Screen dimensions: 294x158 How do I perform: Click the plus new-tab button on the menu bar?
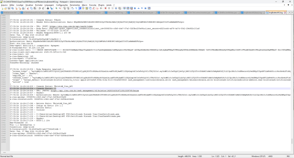click(285, 5)
